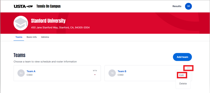Click the Tennis On Campus title
Image resolution: width=210 pixels, height=93 pixels.
(x=49, y=6)
